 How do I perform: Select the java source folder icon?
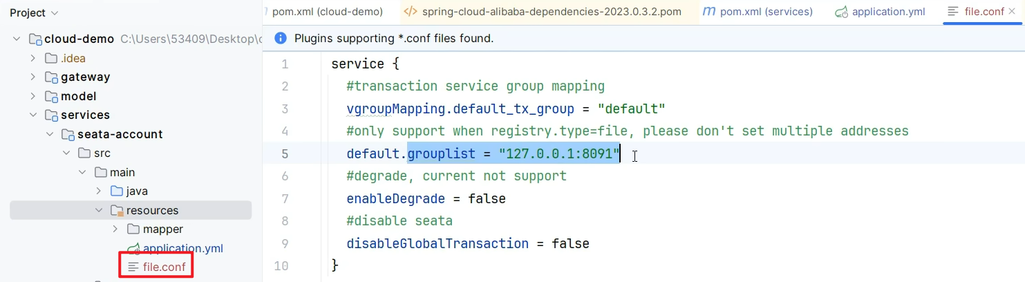pyautogui.click(x=117, y=191)
